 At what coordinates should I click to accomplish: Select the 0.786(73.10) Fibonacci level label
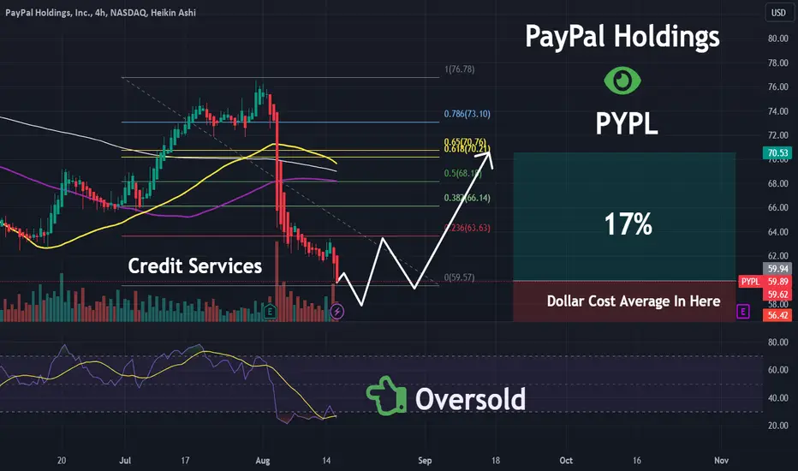(467, 114)
